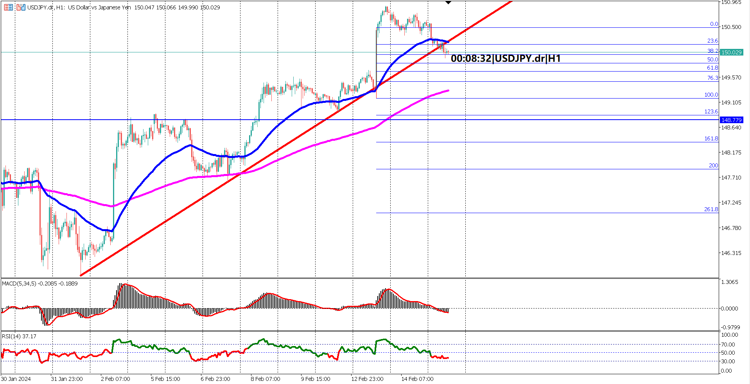Viewport: 750px width, 384px height.
Task: Select the 23.6 Fibonacci level label
Action: click(x=714, y=41)
